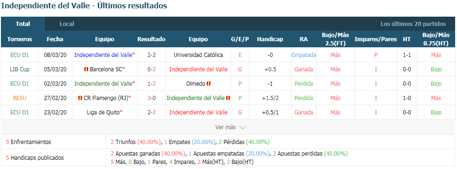This screenshot has width=457, height=169.
Task: Click Los últimos 20 partidos label
Action: (x=413, y=24)
